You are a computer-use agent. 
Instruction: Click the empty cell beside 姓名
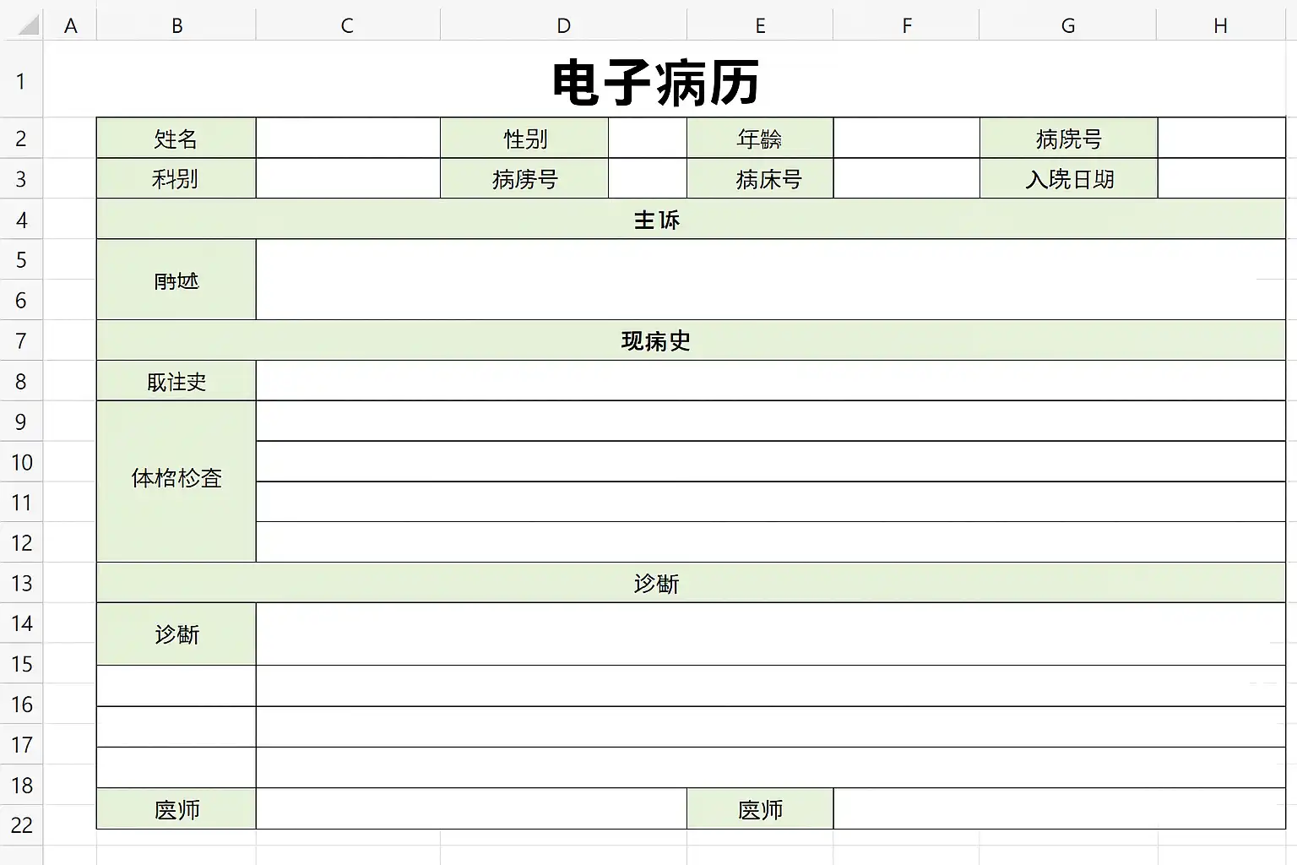348,138
